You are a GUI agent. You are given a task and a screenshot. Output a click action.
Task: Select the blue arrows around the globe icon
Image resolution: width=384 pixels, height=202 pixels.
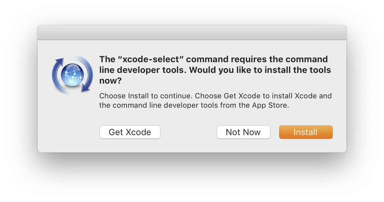(x=72, y=74)
